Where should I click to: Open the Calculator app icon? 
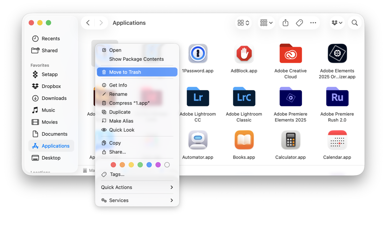(x=290, y=140)
